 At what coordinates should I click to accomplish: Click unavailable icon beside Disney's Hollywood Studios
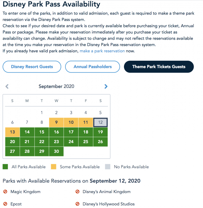(77, 204)
